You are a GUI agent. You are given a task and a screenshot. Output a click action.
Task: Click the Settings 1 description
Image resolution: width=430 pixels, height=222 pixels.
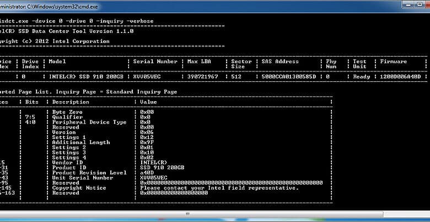pos(69,137)
